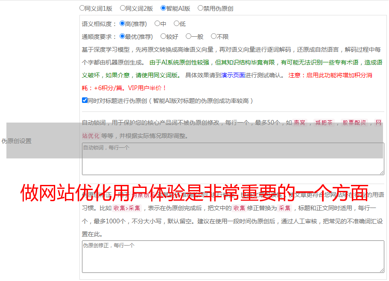Click the 伪原创修正 textarea resize handle
Viewport: 389px width, 281px height.
[x=381, y=270]
